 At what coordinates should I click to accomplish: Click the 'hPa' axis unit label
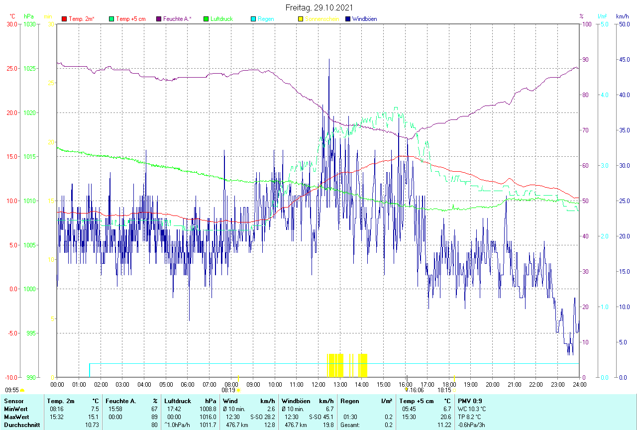[x=29, y=16]
